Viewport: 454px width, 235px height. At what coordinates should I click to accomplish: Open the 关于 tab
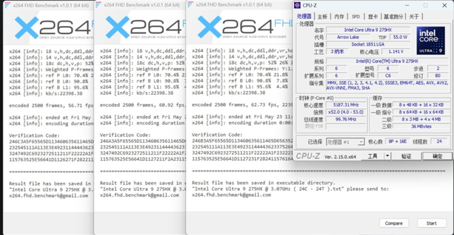414,16
